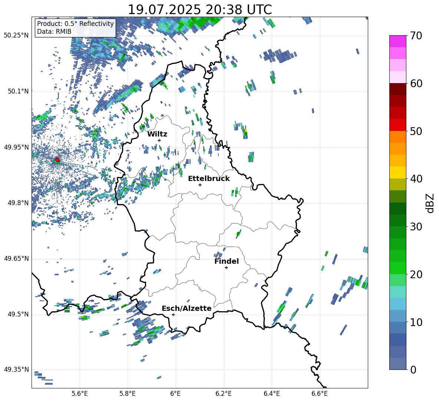The height and width of the screenshot is (401, 439).
Task: Click the 20 value on the colorbar
Action: click(x=416, y=274)
